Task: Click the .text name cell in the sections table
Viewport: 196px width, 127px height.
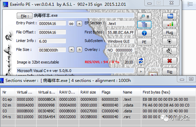Action: tap(127, 99)
